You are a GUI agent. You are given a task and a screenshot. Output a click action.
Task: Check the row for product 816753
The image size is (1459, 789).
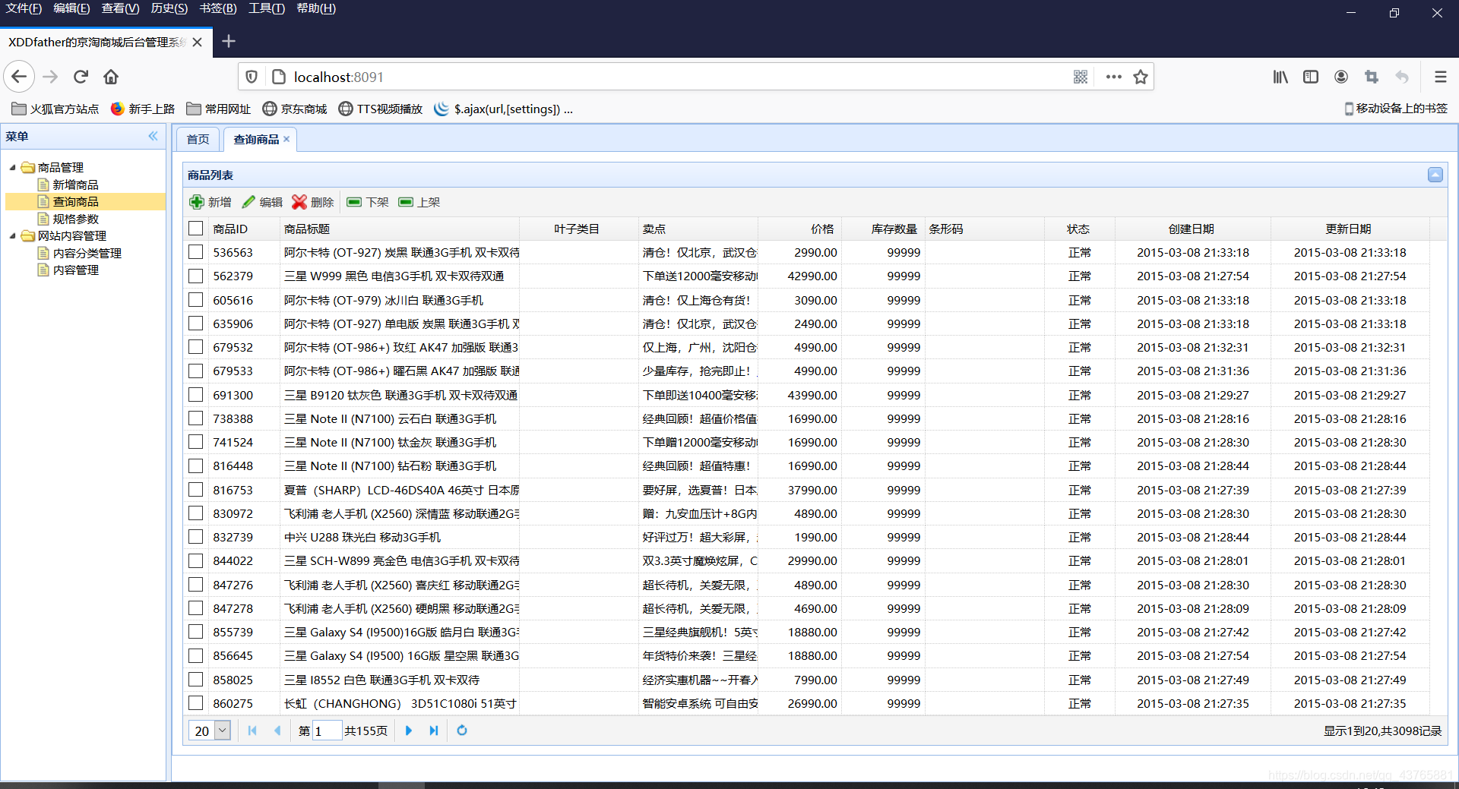point(196,489)
